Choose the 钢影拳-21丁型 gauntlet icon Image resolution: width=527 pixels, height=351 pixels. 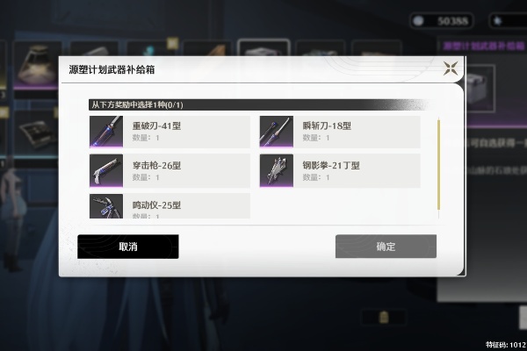coord(277,170)
